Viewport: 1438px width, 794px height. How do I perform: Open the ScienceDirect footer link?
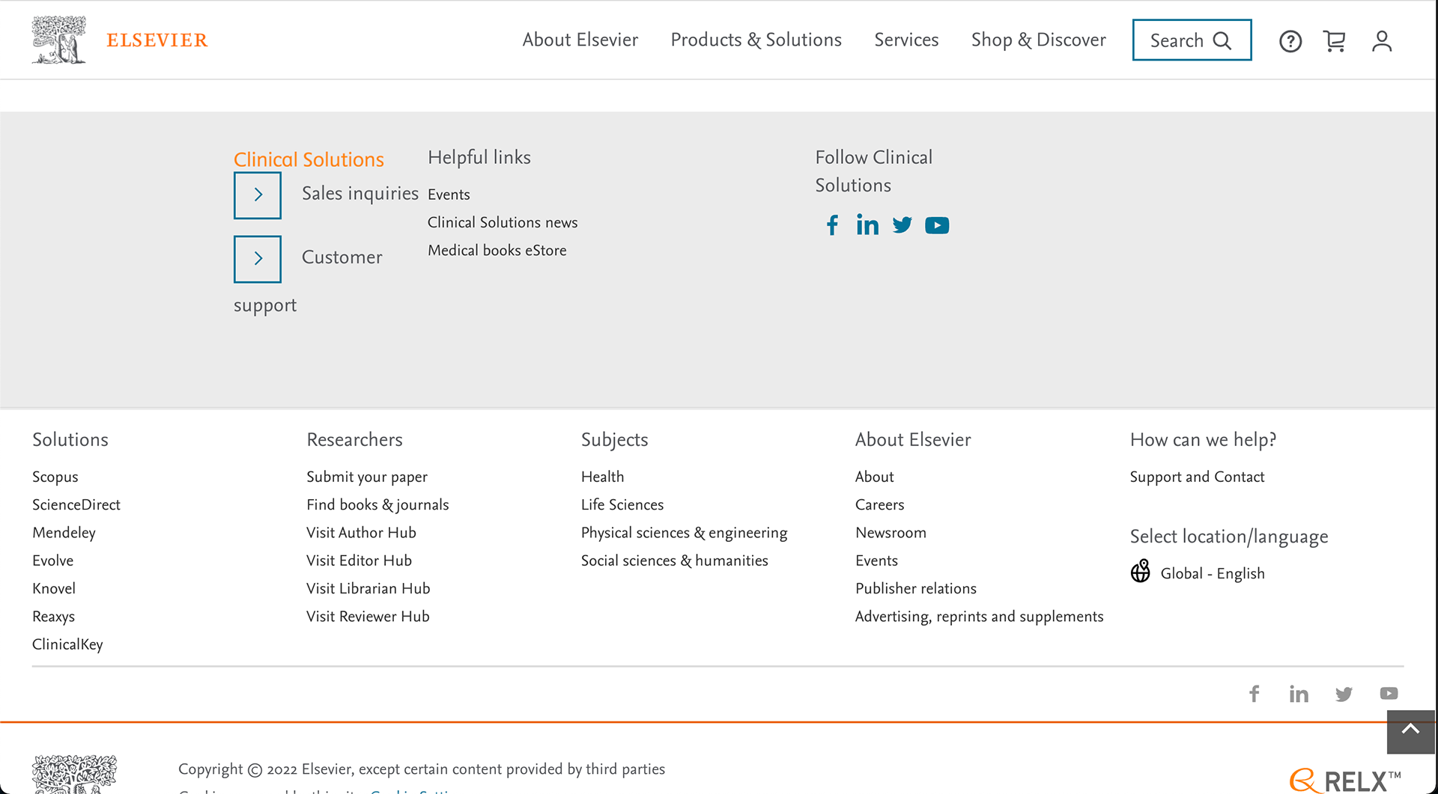(76, 505)
